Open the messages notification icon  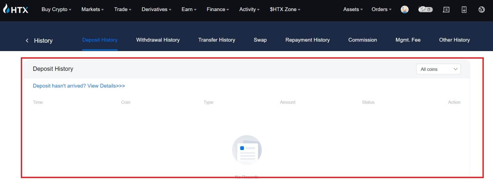pyautogui.click(x=446, y=10)
